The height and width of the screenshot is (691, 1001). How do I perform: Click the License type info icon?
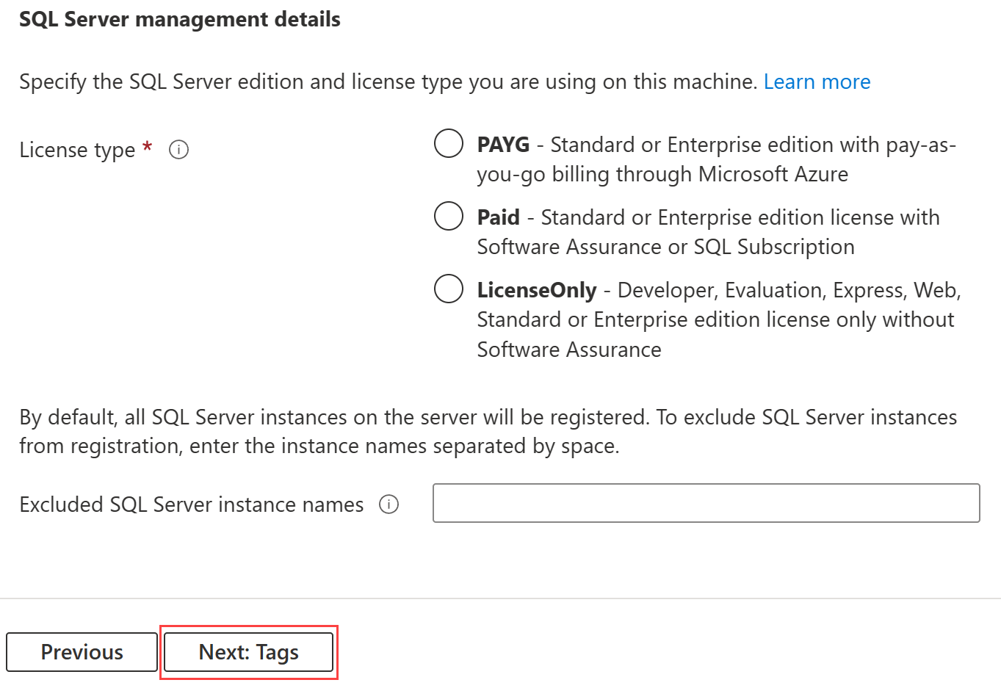pos(178,149)
